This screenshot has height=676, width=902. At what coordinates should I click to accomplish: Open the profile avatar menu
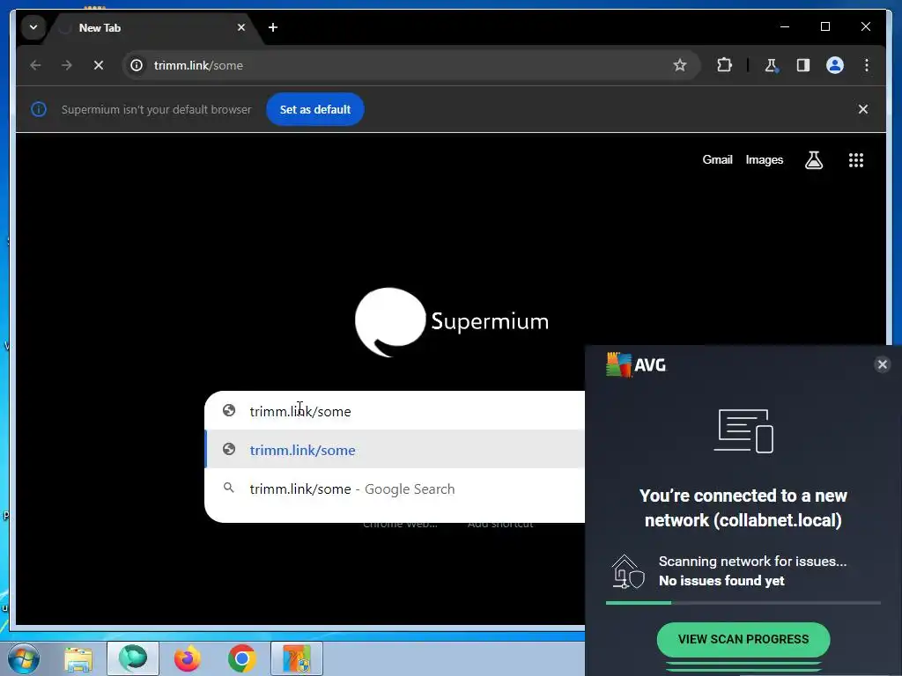[x=835, y=65]
